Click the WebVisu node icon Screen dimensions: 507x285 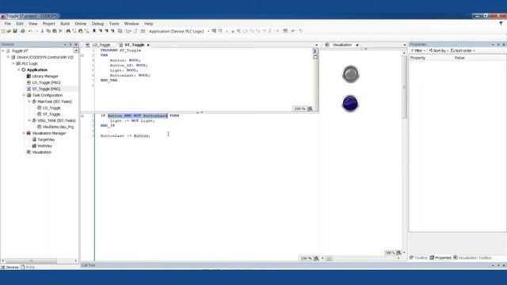(x=34, y=146)
